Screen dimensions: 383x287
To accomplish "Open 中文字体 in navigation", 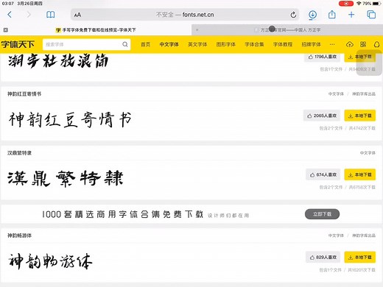I will pyautogui.click(x=169, y=44).
